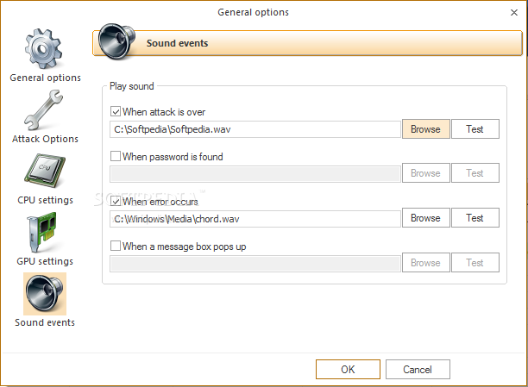Image resolution: width=528 pixels, height=387 pixels.
Task: Click the Attack Options sidebar label
Action: tap(45, 139)
